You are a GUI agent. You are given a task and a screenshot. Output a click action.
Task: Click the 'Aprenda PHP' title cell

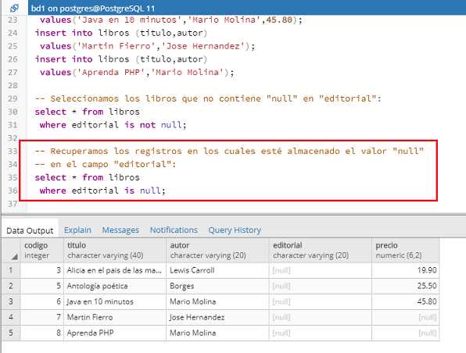115,333
